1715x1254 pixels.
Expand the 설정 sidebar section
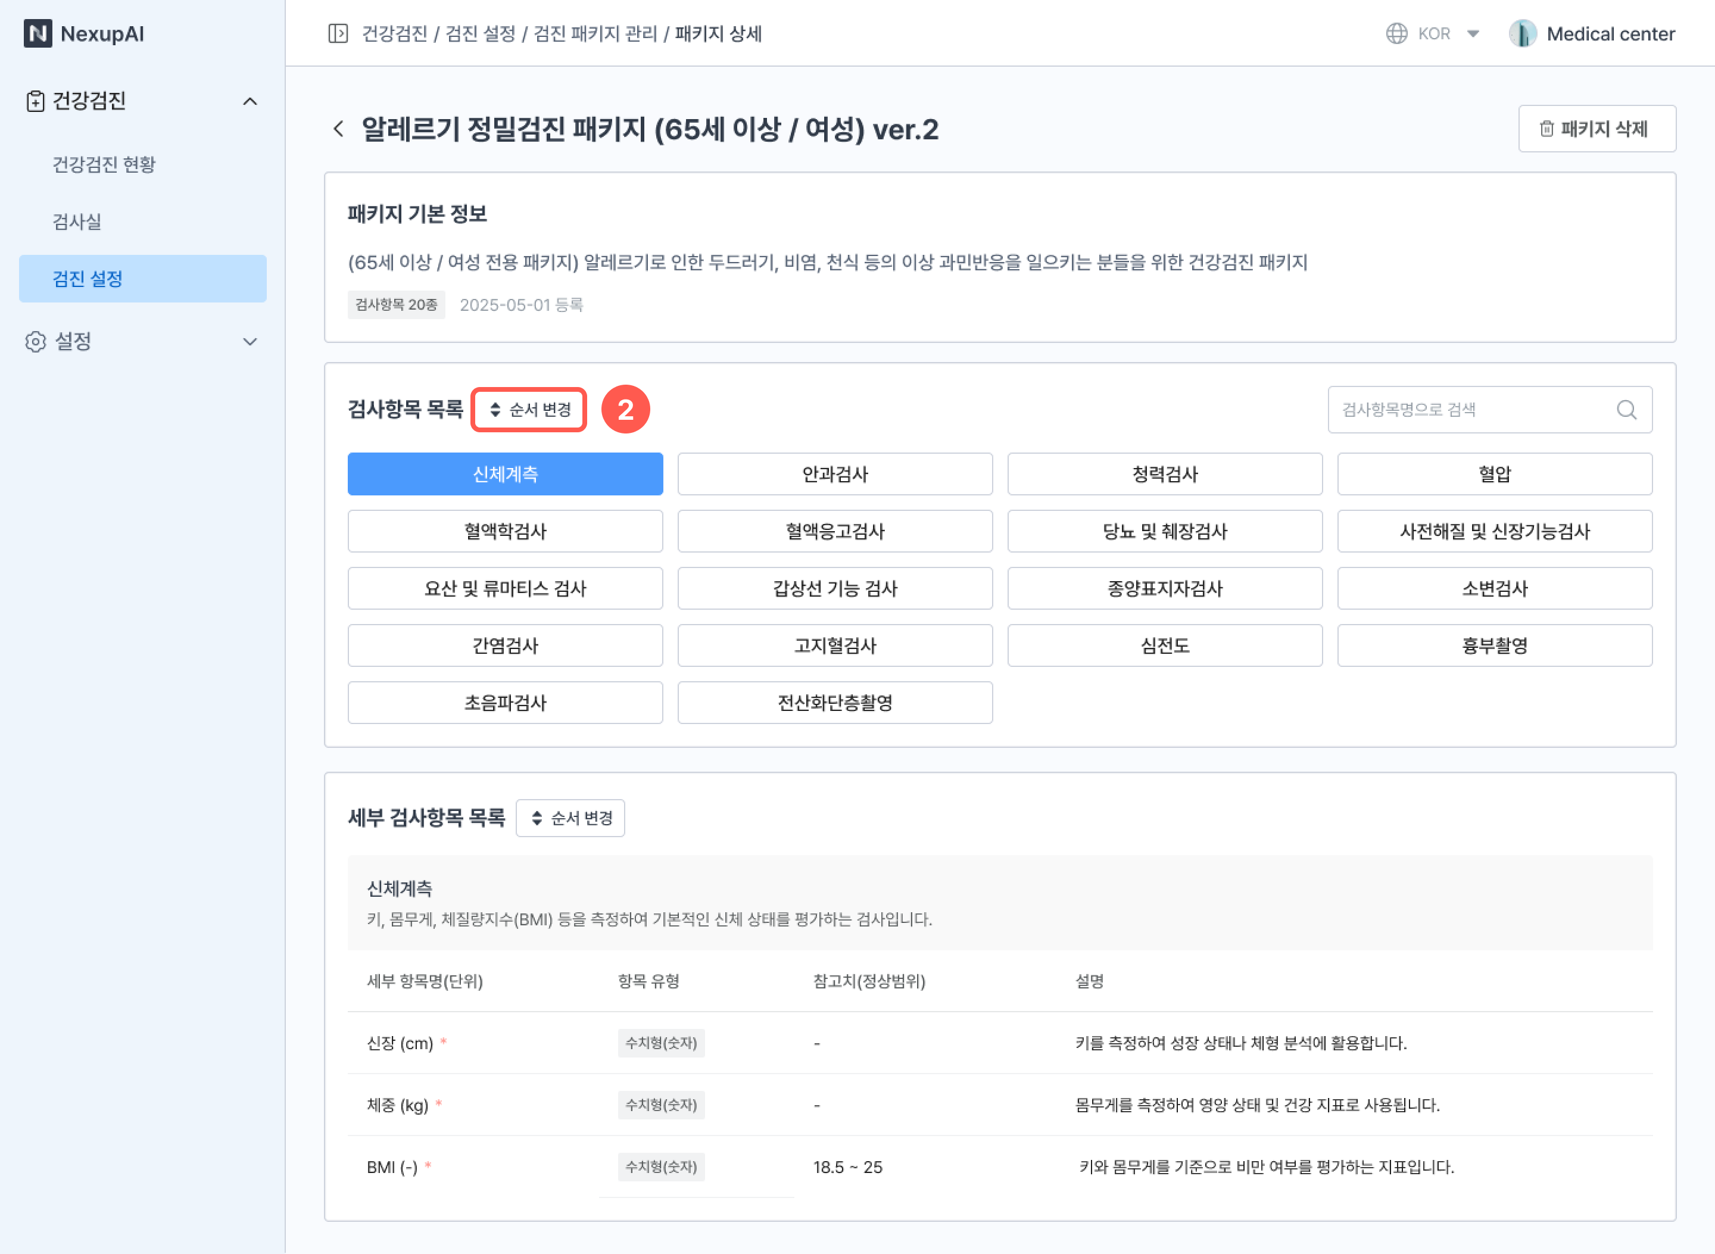(250, 342)
